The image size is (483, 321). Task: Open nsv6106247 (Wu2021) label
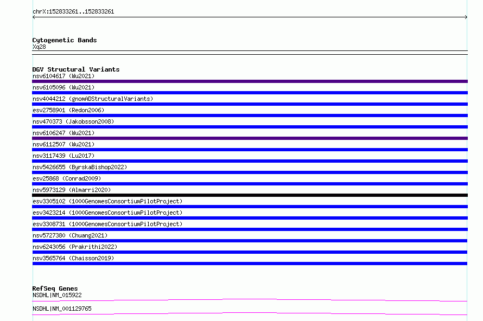tap(63, 133)
